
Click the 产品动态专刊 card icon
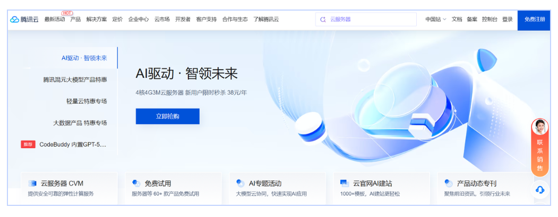click(449, 184)
